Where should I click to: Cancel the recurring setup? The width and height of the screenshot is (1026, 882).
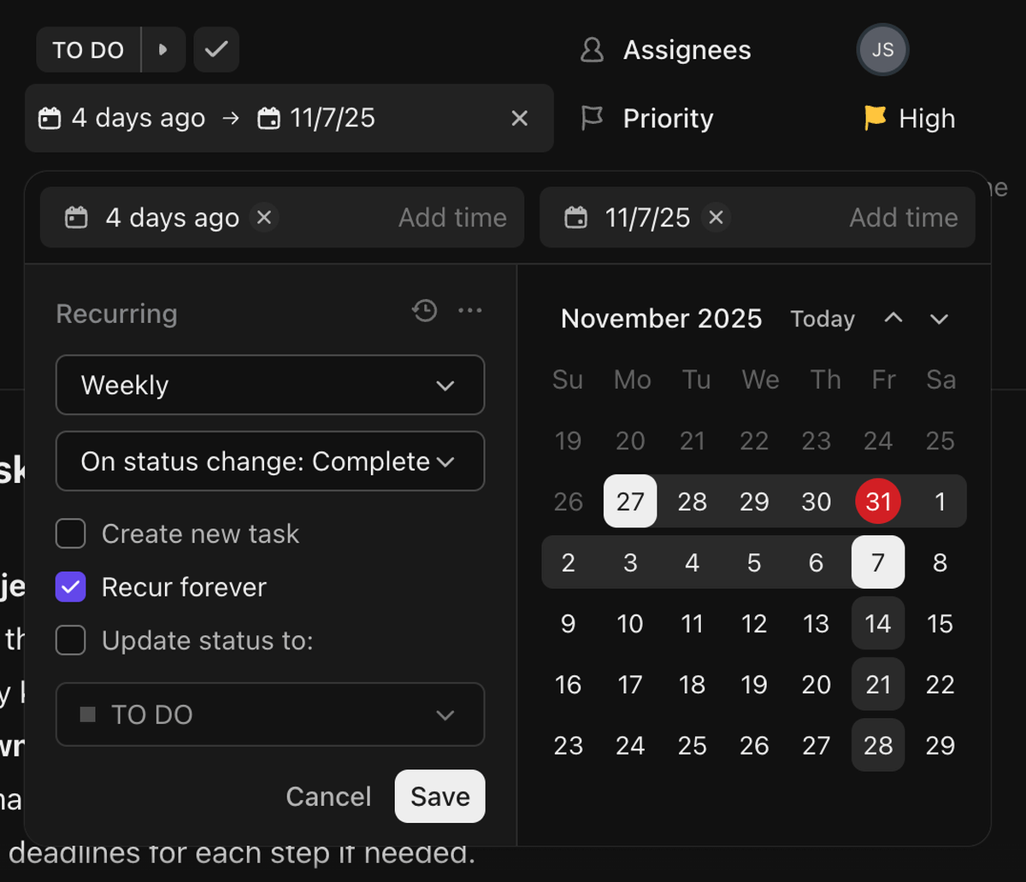[x=328, y=796]
